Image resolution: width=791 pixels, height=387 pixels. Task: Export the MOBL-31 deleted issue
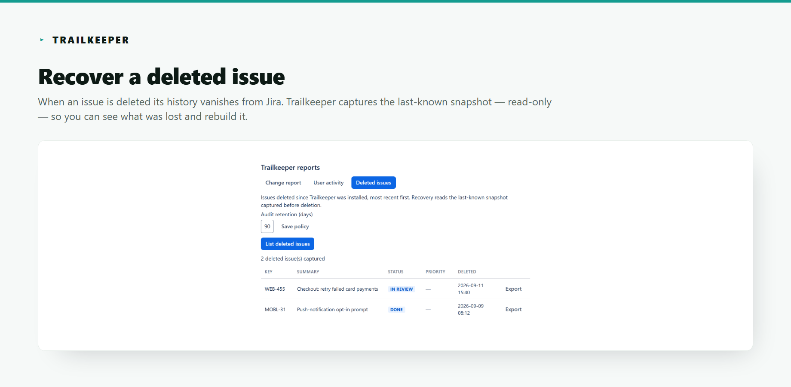513,310
